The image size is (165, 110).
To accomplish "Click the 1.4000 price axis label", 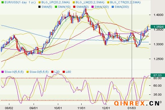I will [x=158, y=15].
